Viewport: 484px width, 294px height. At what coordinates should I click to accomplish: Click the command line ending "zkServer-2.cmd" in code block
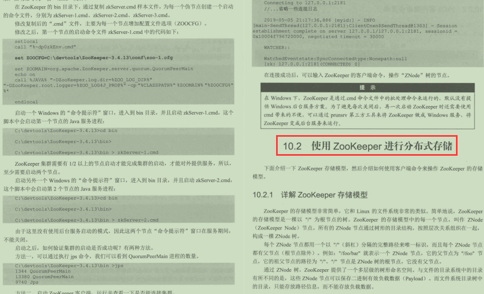(x=86, y=220)
